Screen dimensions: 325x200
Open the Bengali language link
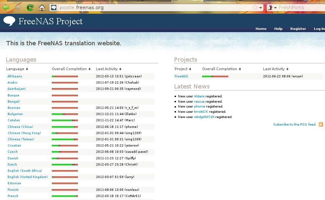(x=13, y=101)
